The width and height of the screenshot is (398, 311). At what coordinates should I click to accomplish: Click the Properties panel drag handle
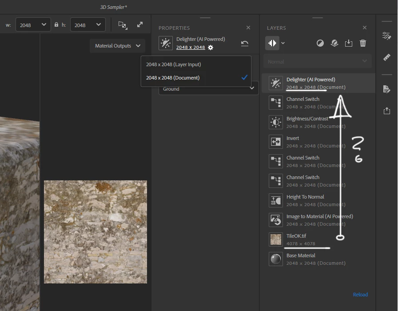click(205, 18)
